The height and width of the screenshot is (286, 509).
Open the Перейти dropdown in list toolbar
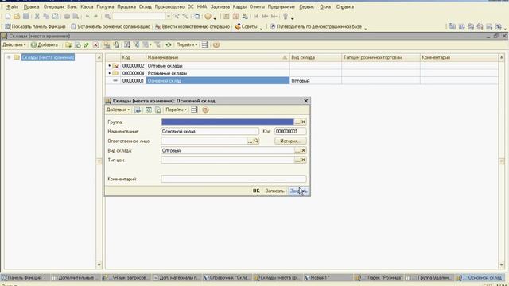point(187,45)
